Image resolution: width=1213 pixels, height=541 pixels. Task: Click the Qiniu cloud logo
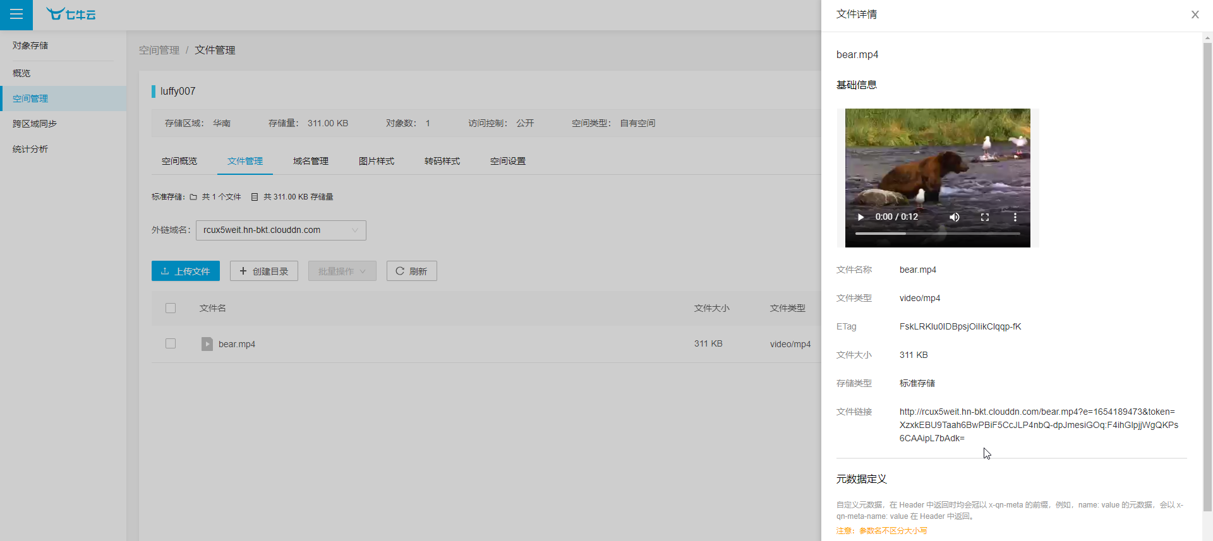click(x=71, y=14)
